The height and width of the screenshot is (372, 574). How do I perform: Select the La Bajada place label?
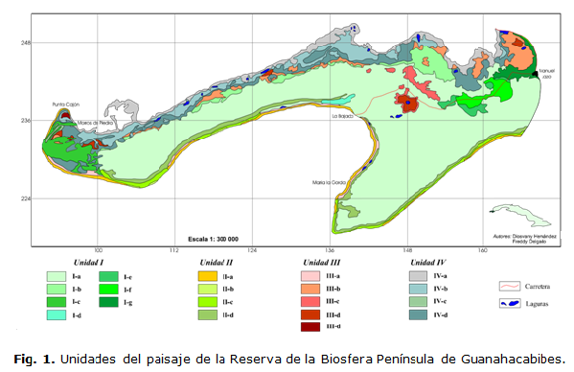click(343, 116)
